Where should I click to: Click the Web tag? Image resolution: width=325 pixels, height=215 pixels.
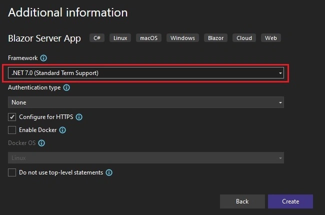point(271,38)
